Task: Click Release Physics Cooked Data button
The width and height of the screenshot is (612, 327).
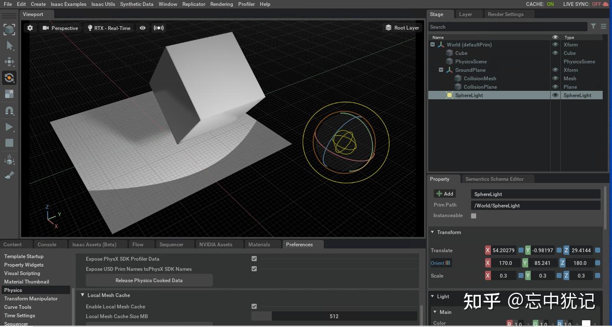Action: [x=149, y=281]
